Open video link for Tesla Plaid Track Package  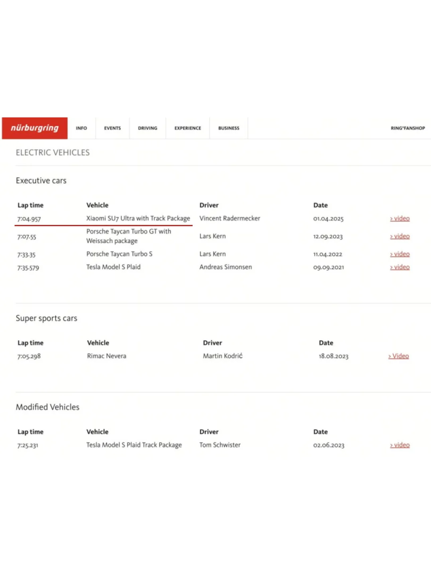(400, 445)
